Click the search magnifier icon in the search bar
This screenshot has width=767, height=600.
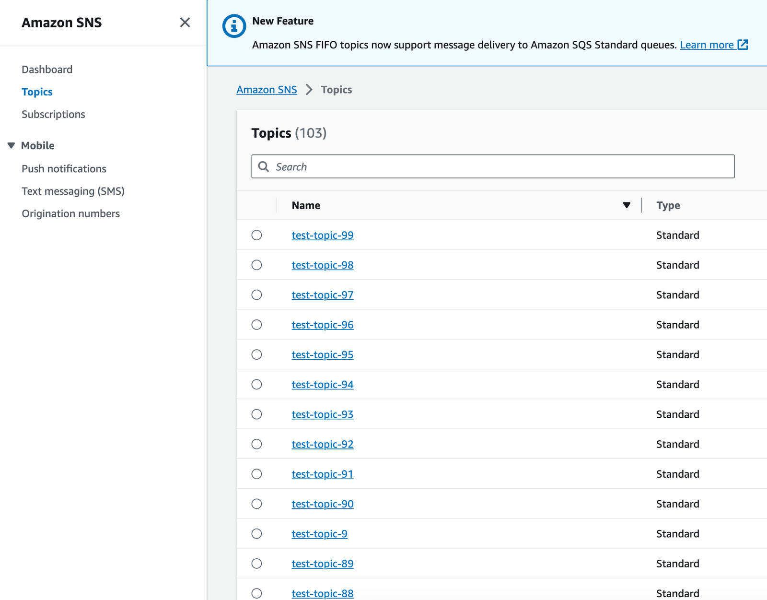click(264, 166)
